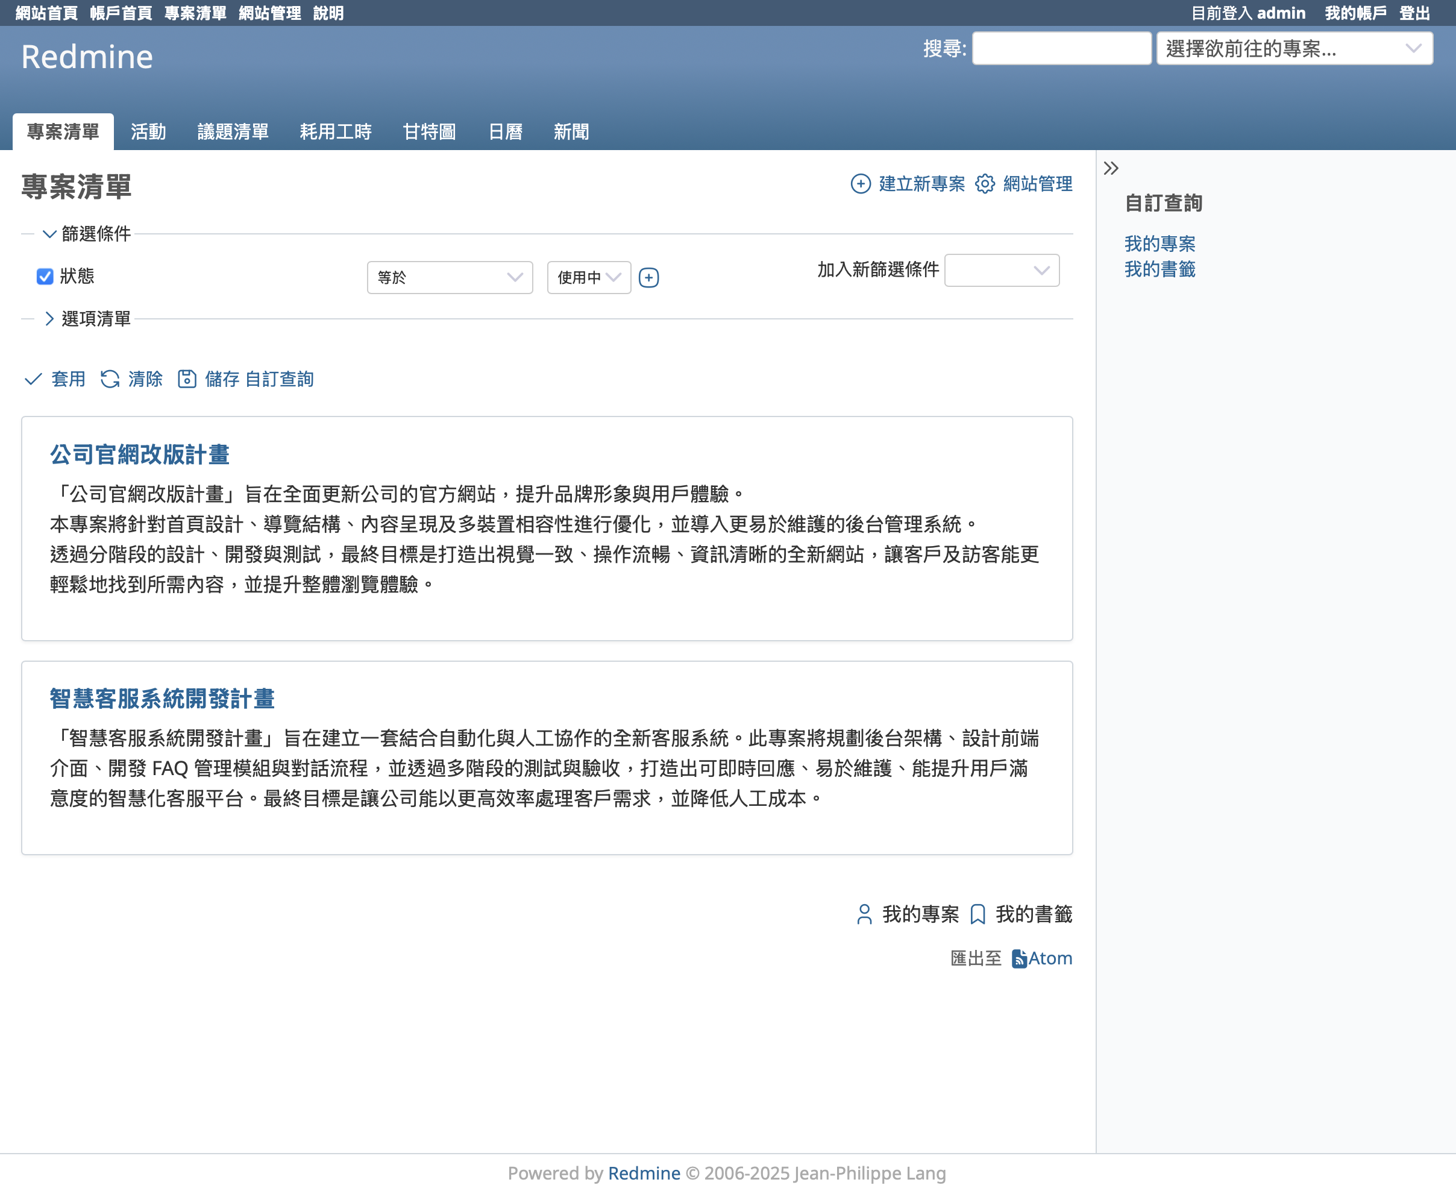Click 套用 to apply filters
This screenshot has height=1191, width=1456.
pyautogui.click(x=69, y=379)
